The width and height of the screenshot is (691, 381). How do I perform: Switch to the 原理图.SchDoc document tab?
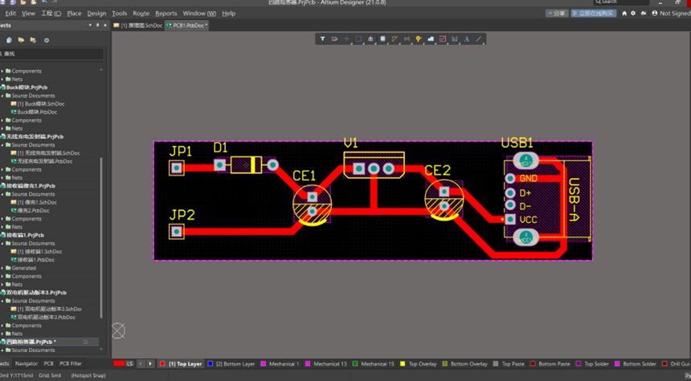pos(139,26)
